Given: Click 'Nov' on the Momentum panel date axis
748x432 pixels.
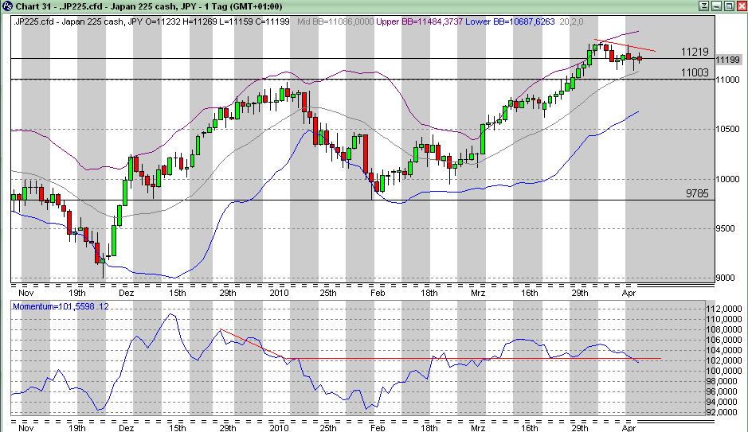Looking at the screenshot, I should click(x=25, y=428).
